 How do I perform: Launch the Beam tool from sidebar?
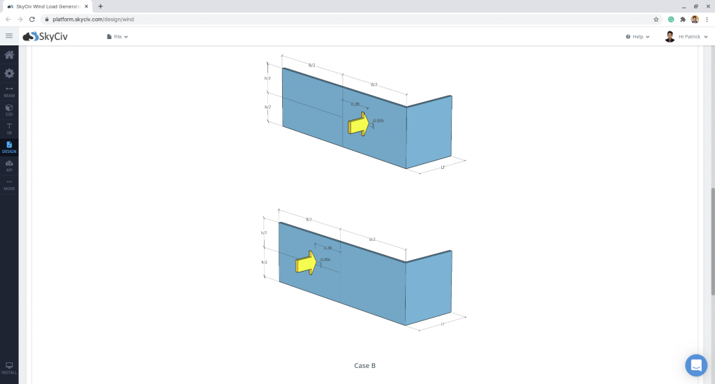click(9, 91)
